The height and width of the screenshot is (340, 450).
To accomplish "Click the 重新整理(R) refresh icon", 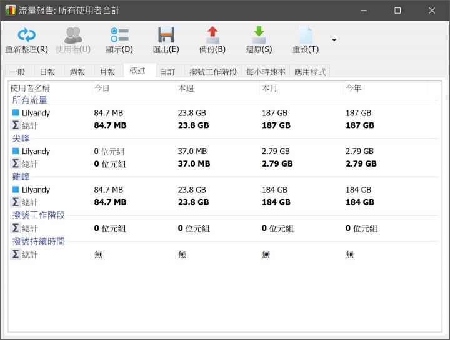I will click(27, 35).
